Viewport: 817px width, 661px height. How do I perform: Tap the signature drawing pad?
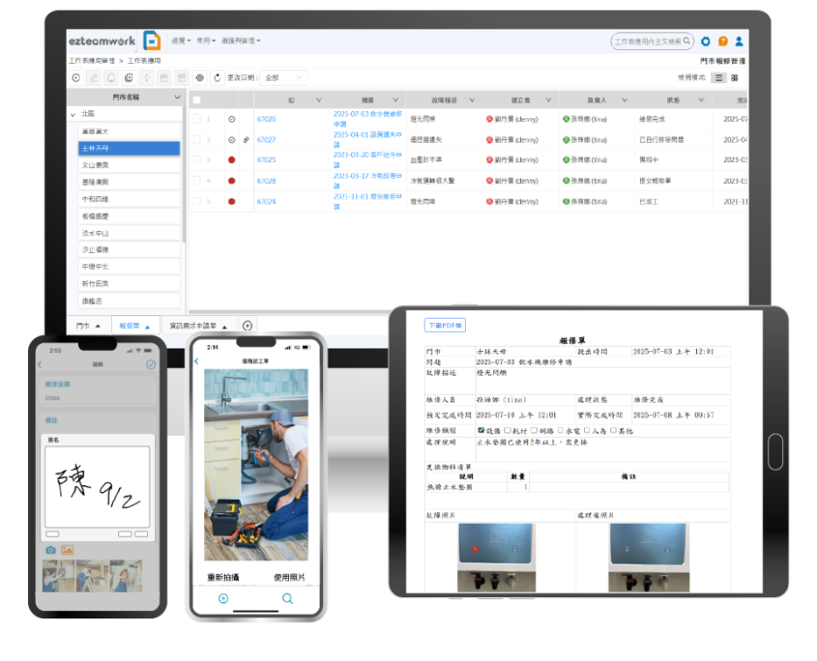98,487
